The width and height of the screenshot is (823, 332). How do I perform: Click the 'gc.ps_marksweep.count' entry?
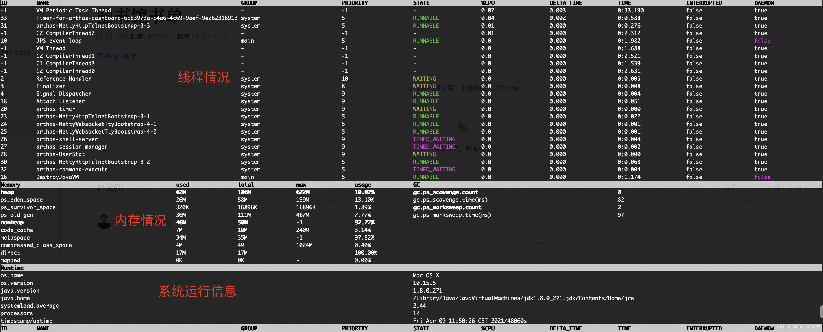pos(447,207)
